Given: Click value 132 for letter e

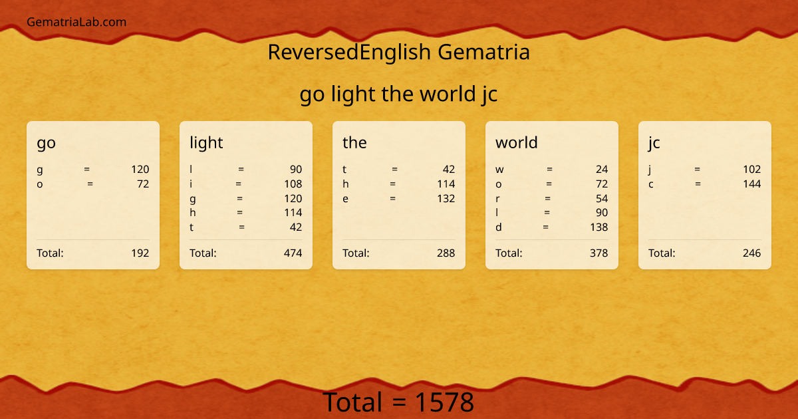Looking at the screenshot, I should point(446,198).
